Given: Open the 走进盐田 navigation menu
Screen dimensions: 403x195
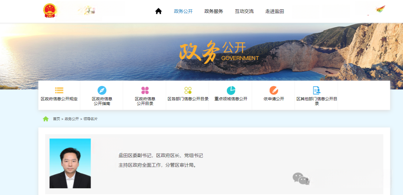Looking at the screenshot, I should click(275, 11).
